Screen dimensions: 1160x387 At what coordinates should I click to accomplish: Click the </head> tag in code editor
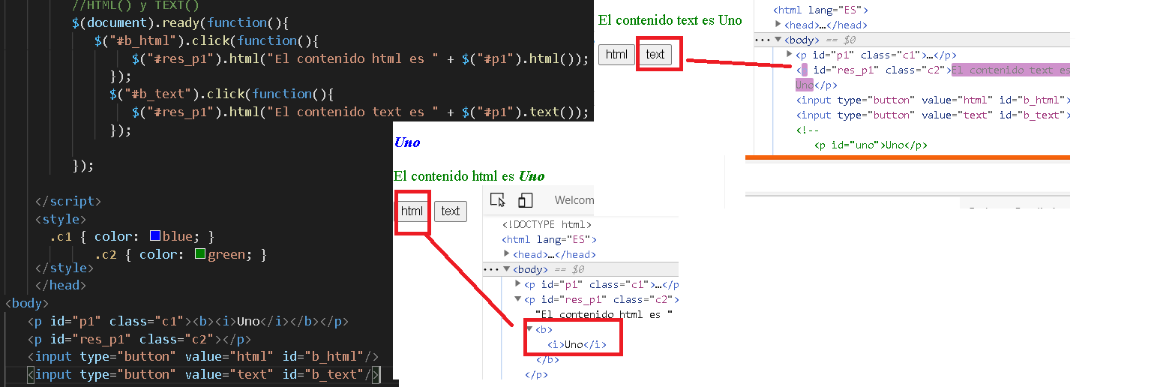coord(60,285)
